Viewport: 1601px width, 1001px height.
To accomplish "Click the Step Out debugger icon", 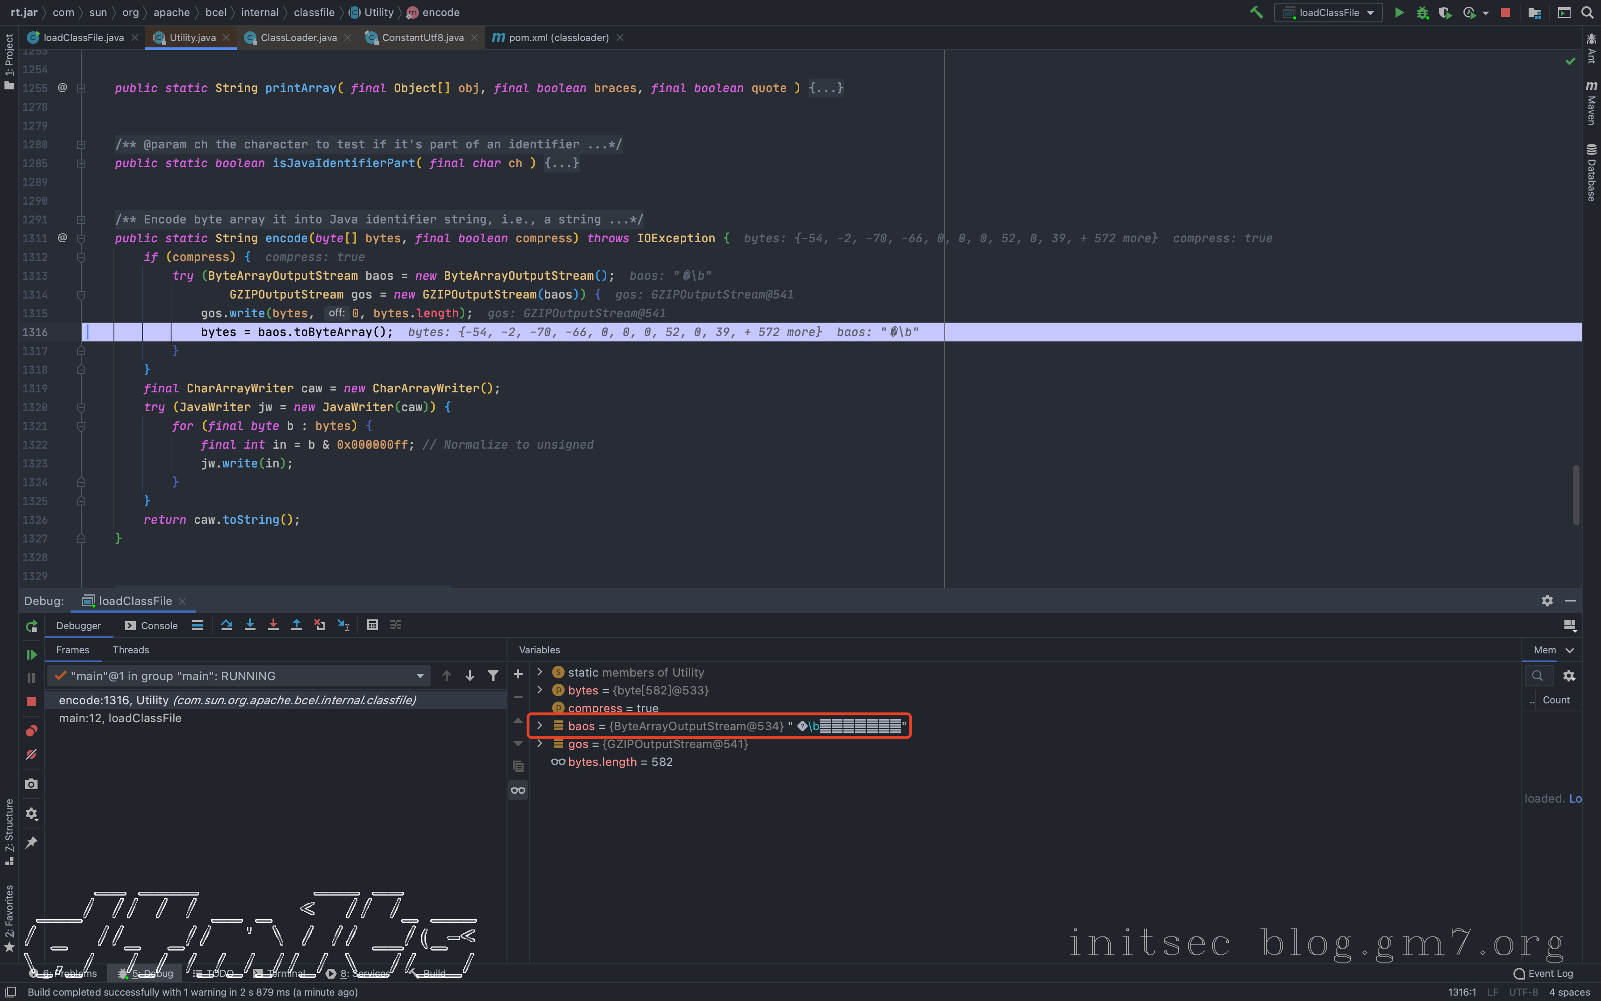I will coord(296,625).
